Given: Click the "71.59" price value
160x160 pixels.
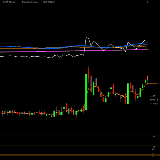Looking at the screenshot, I should 153,96.
